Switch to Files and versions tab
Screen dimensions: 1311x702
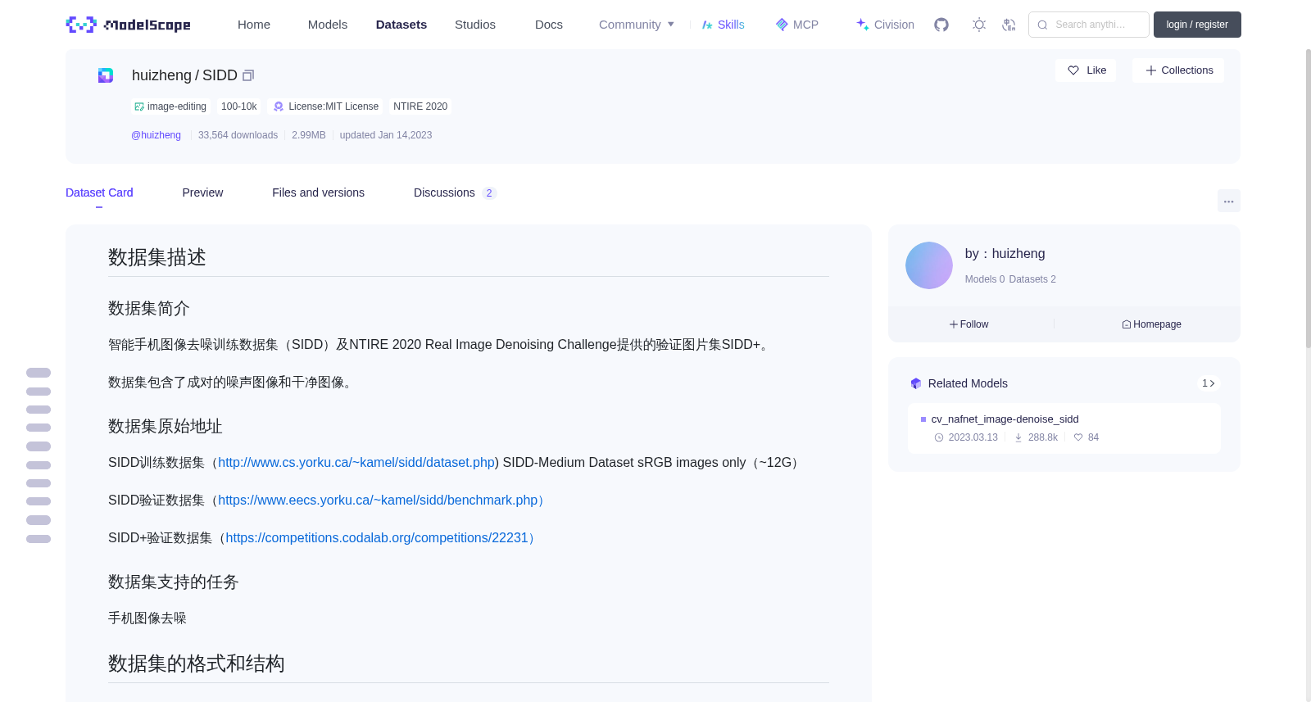[x=318, y=192]
